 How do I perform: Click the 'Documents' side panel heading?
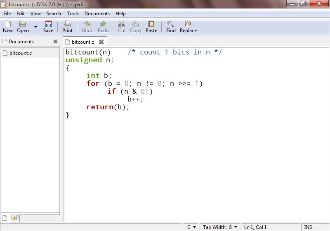(x=21, y=42)
